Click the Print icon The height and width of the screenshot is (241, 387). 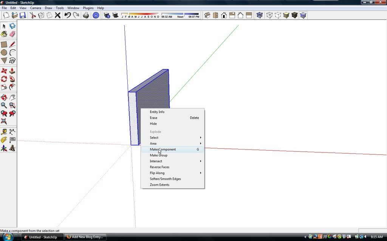point(86,15)
